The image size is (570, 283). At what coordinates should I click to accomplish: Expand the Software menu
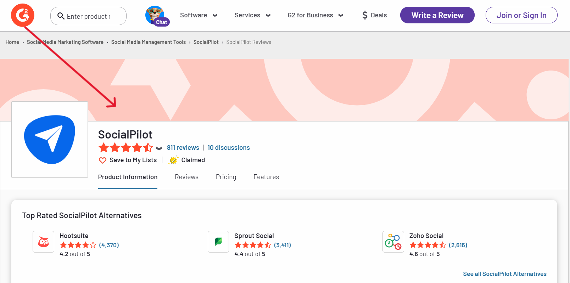(199, 15)
